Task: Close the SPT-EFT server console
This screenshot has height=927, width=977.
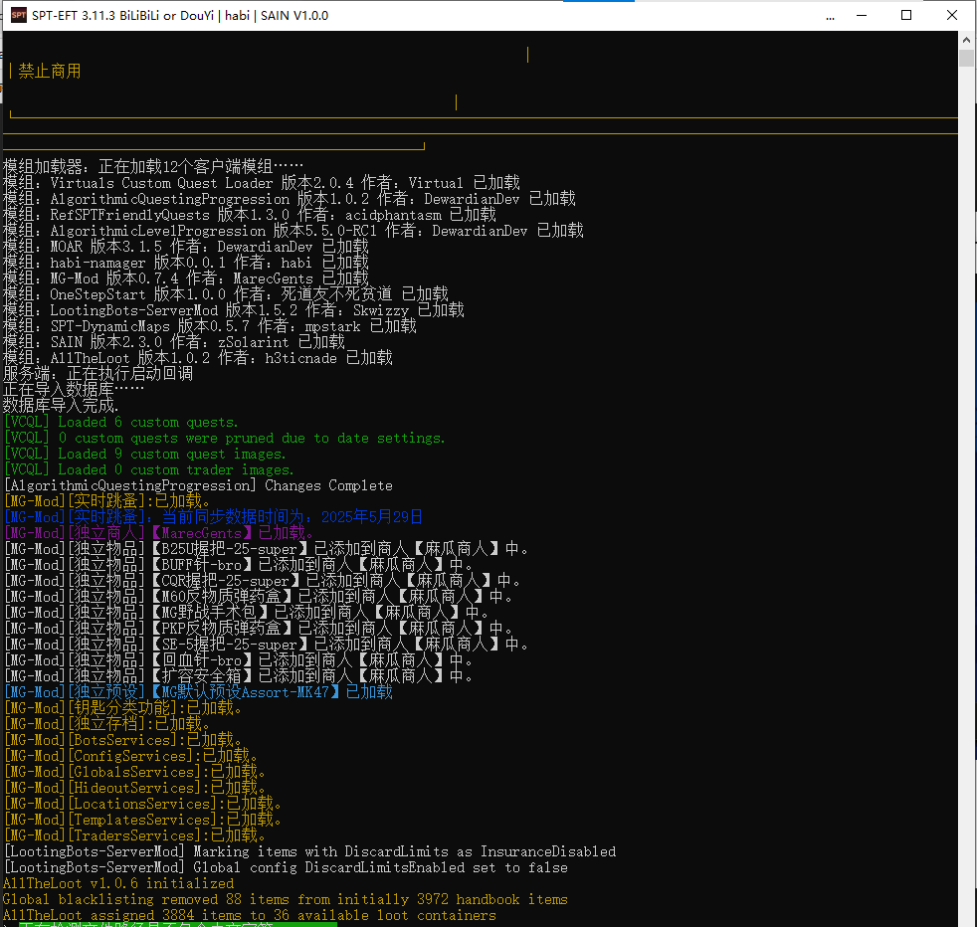Action: pyautogui.click(x=952, y=15)
